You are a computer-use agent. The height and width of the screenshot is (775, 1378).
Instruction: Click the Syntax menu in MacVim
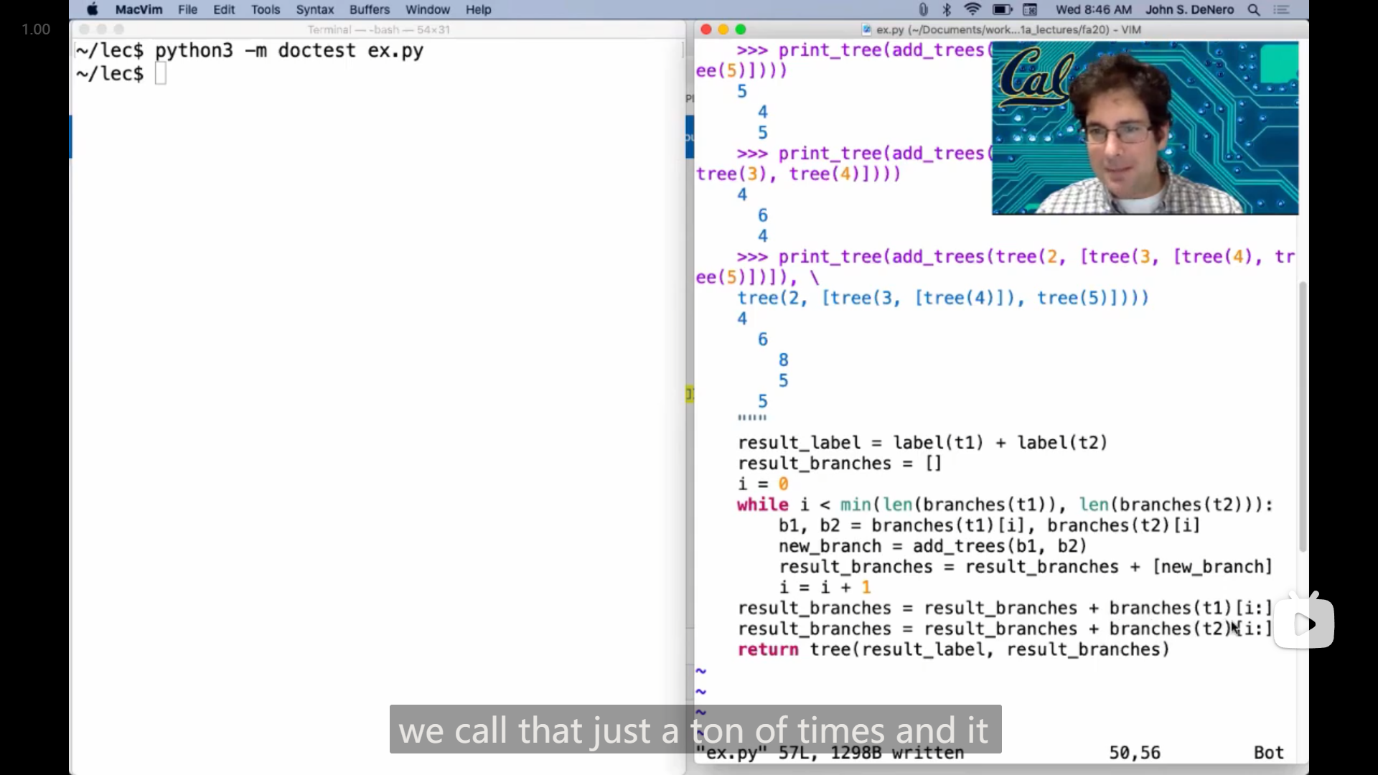315,9
